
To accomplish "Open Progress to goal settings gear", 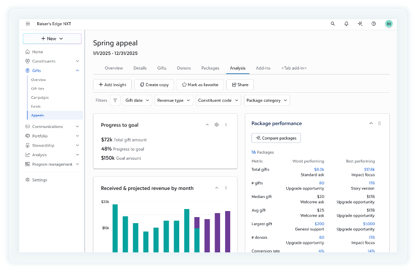I will pos(217,124).
